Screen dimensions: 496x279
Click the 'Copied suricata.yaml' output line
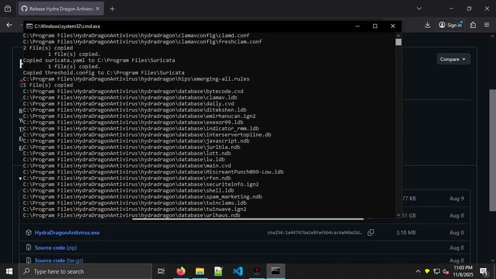(x=99, y=60)
